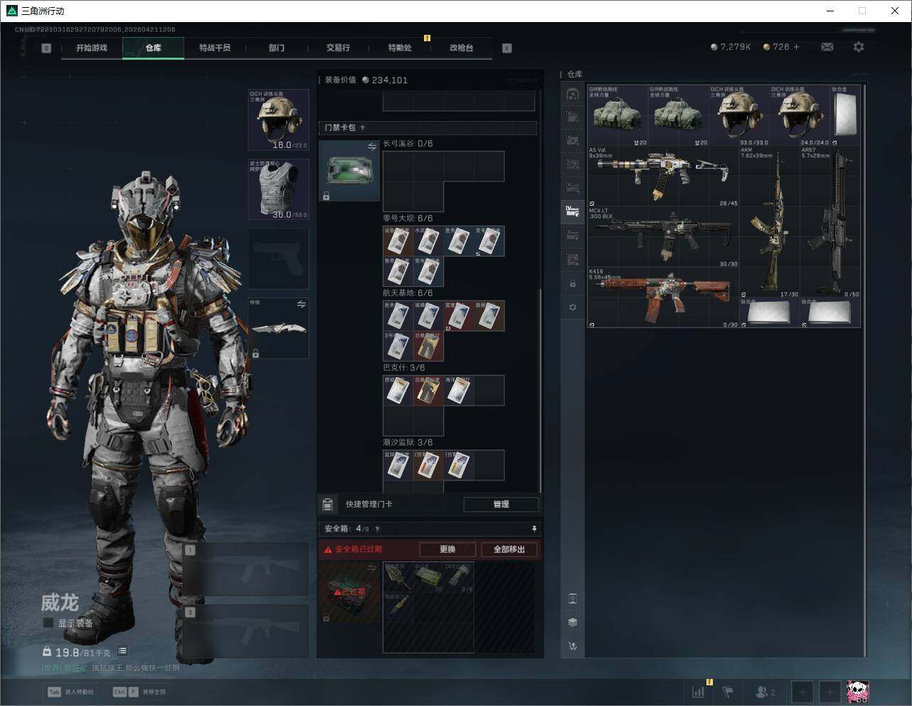912x706 pixels.
Task: Switch to the 改枪台 tab
Action: click(x=461, y=48)
